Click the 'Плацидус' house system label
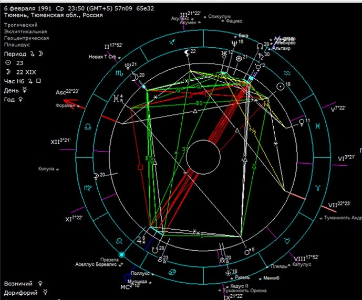362x300 pixels. coord(17,45)
